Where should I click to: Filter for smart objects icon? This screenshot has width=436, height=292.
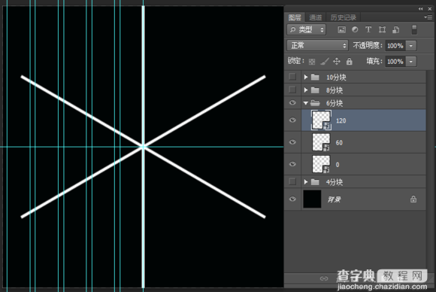pos(395,30)
